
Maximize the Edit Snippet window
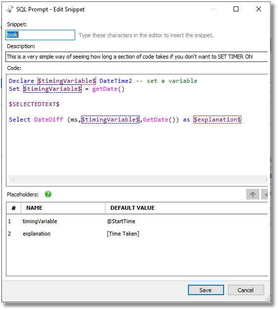[236, 9]
